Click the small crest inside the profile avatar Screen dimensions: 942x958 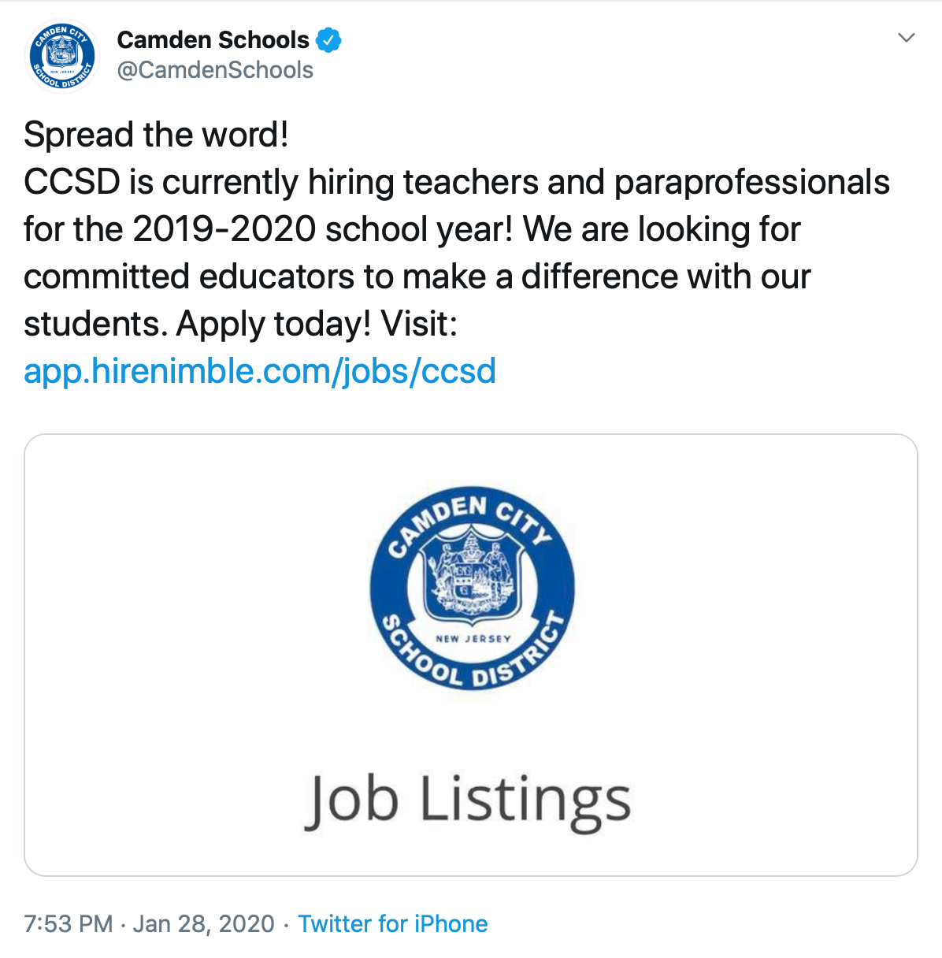(x=61, y=54)
